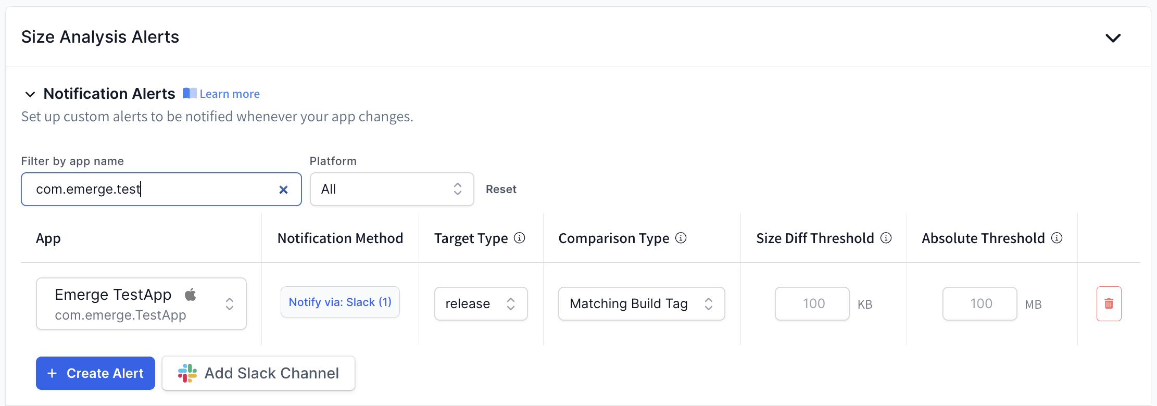1157x406 pixels.
Task: Click the Apple platform icon in app selector
Action: (x=191, y=295)
